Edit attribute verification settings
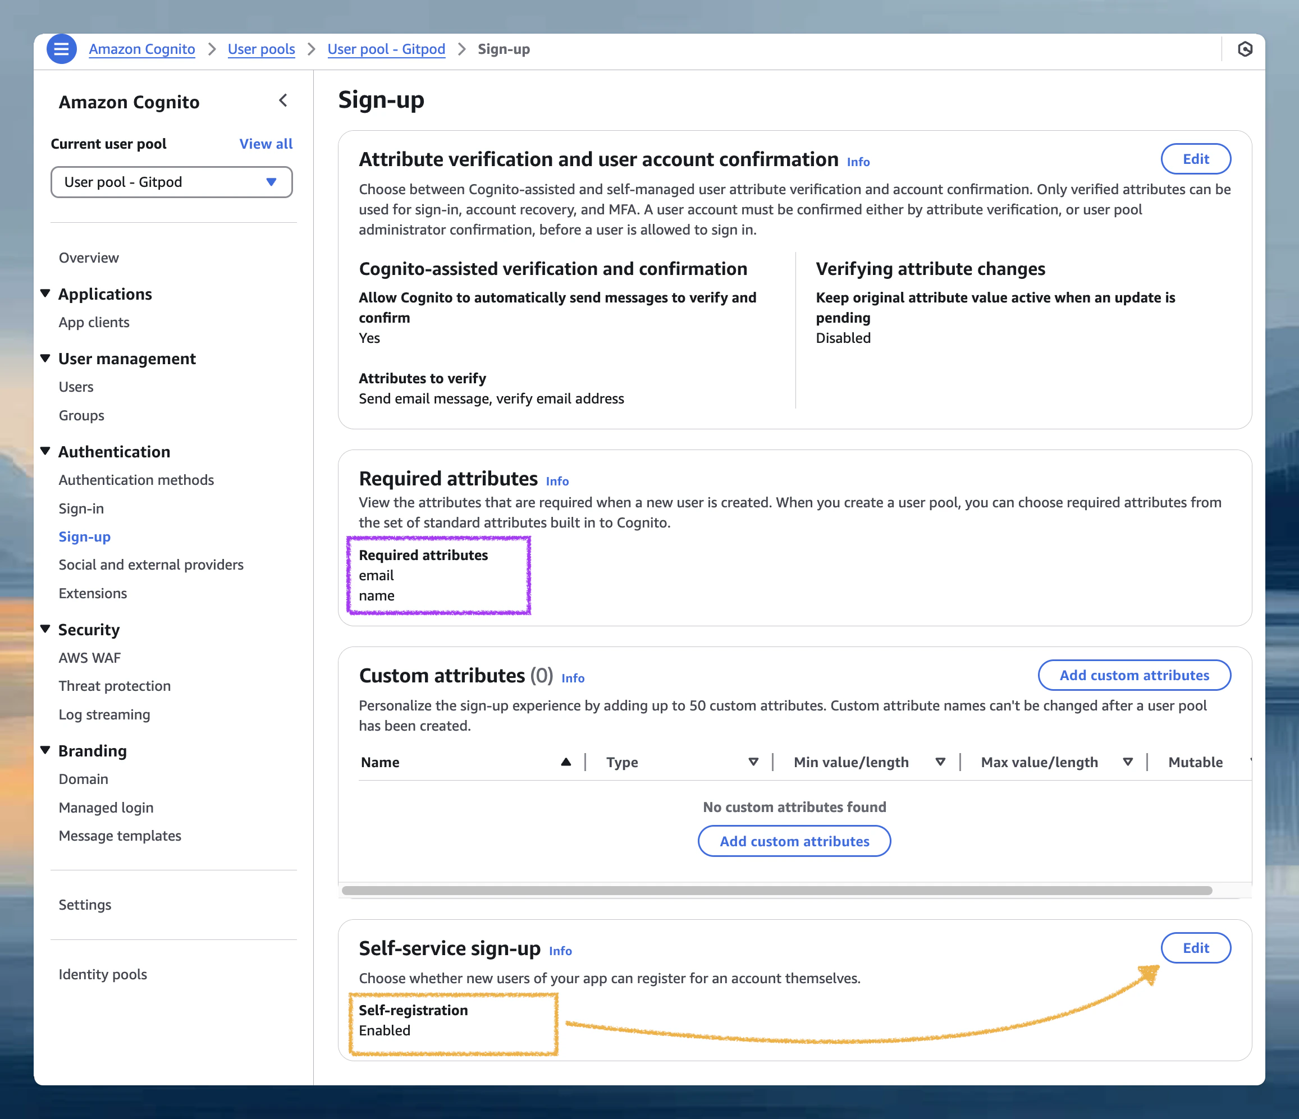1299x1119 pixels. click(1195, 159)
